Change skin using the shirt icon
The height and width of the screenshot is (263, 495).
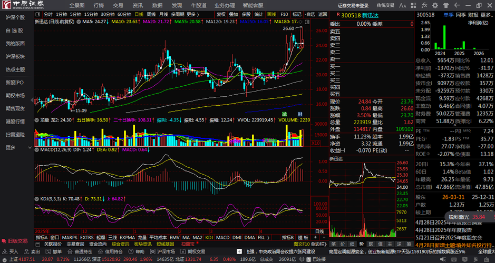tap(446, 5)
